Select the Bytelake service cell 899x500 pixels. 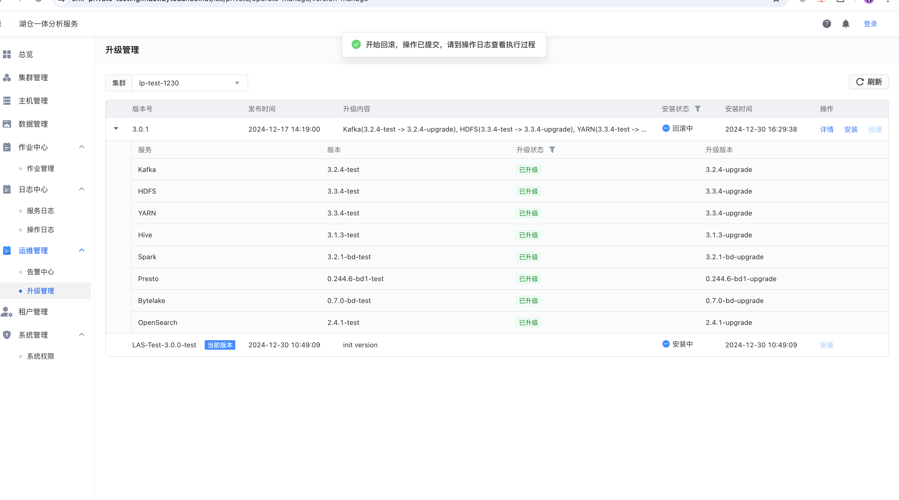tap(152, 300)
